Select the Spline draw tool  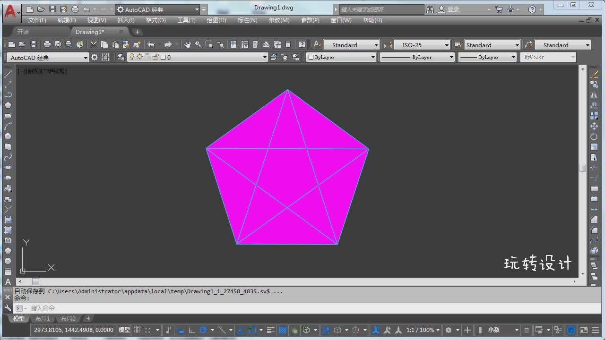point(8,157)
